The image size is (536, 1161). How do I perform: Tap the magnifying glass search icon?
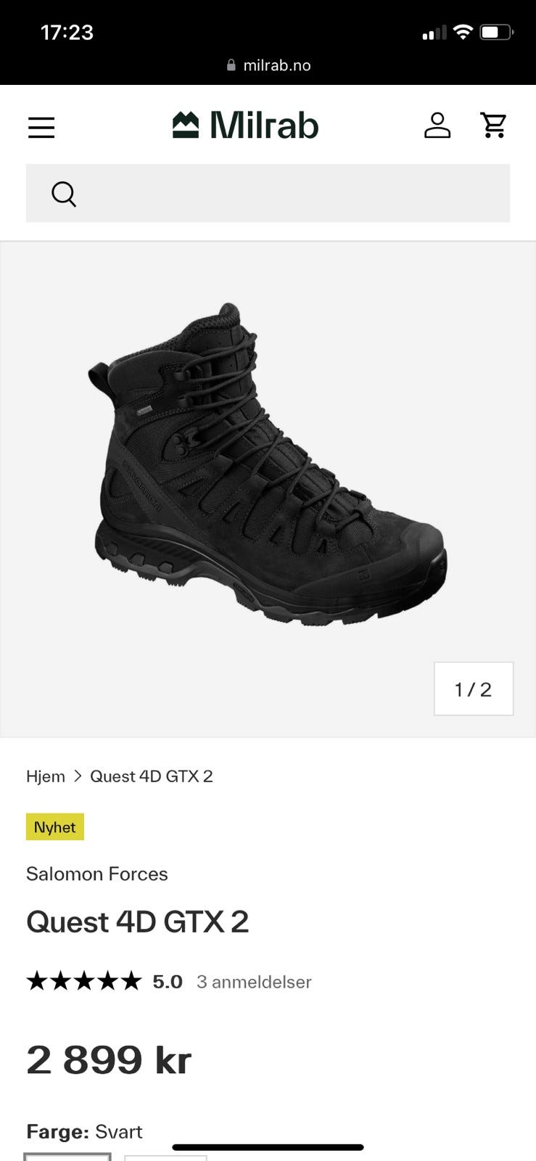click(x=64, y=194)
